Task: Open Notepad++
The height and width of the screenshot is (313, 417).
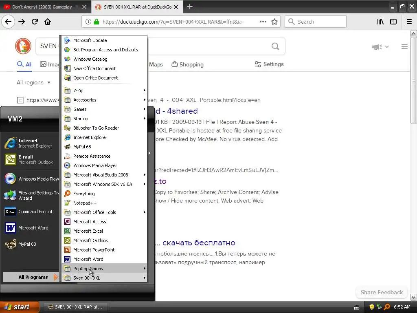Action: (104, 203)
